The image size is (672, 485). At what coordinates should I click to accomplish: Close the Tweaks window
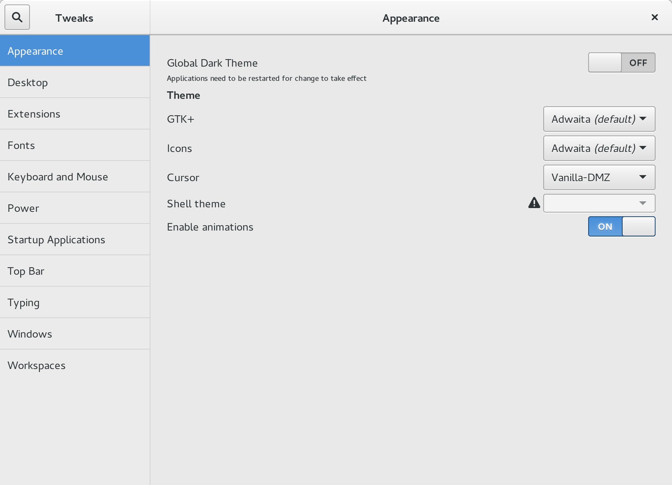tap(654, 17)
